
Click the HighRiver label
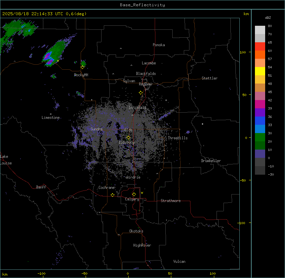[x=142, y=245]
